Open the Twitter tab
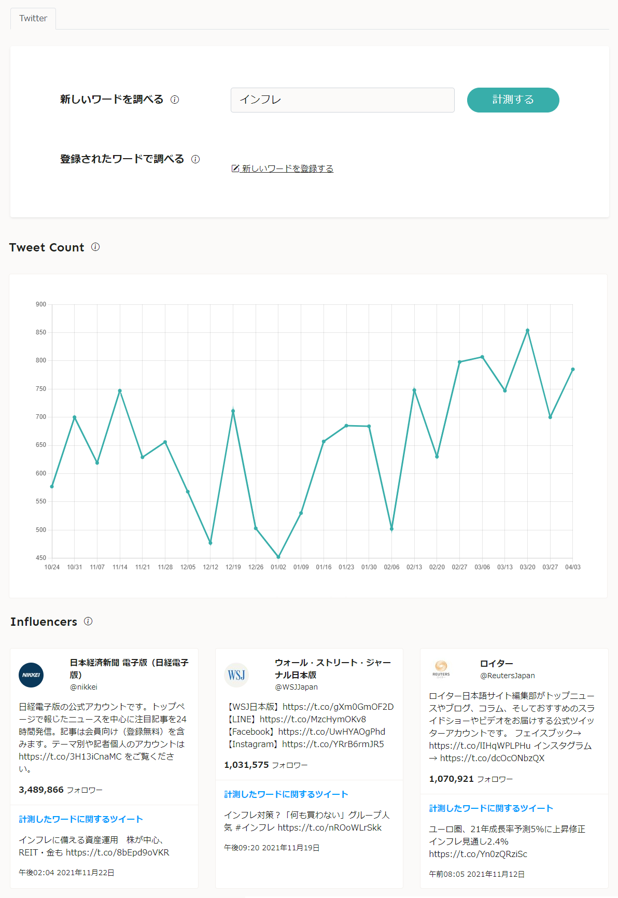Screen dimensions: 618x898 pyautogui.click(x=33, y=18)
